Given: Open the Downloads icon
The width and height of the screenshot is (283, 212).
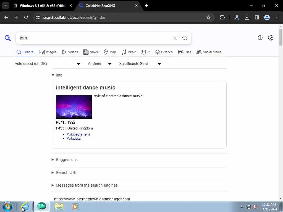Looking at the screenshot, I should [247, 17].
